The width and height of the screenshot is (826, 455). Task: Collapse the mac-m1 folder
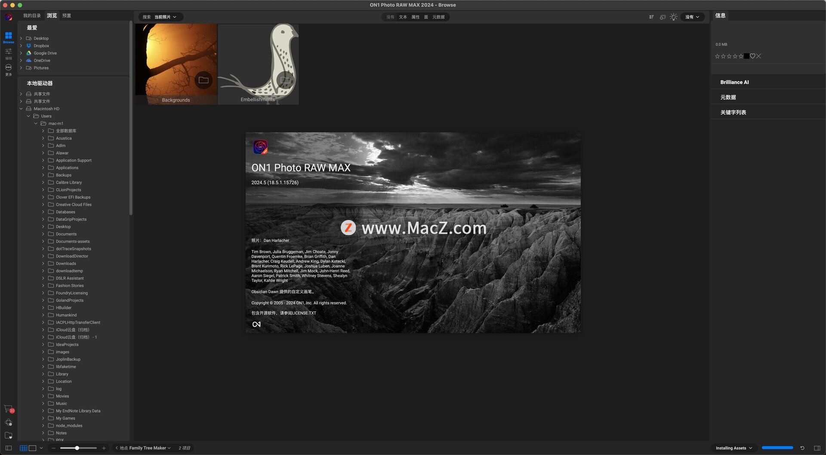click(x=36, y=123)
